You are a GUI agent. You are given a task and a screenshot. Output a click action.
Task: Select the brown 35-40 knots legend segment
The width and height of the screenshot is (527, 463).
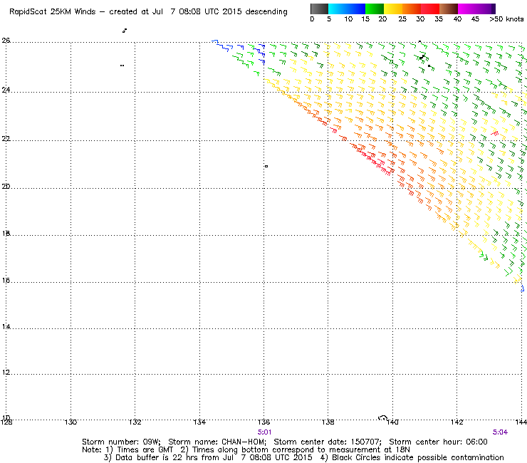(449, 9)
